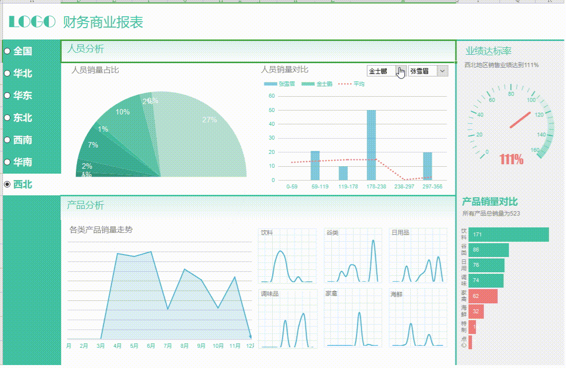Select the 西北 region option
566x368 pixels.
6,184
